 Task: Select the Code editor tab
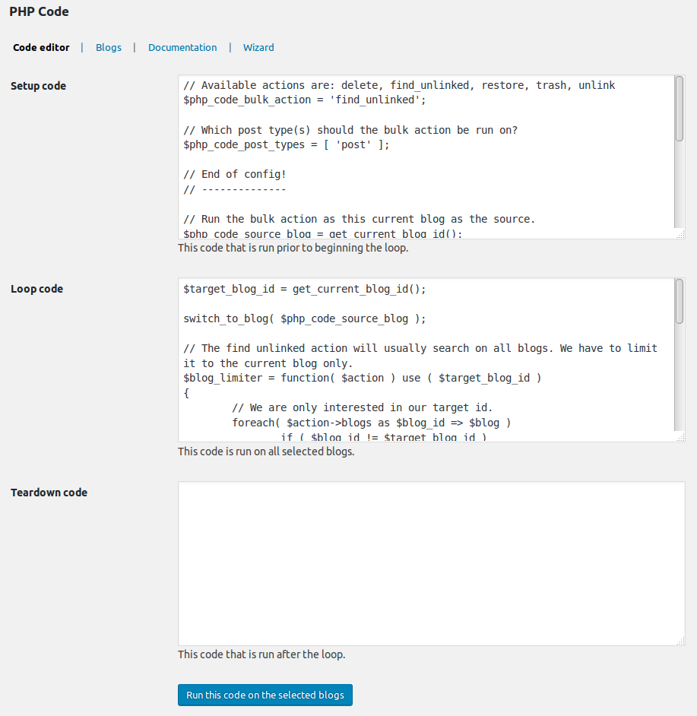(x=41, y=47)
